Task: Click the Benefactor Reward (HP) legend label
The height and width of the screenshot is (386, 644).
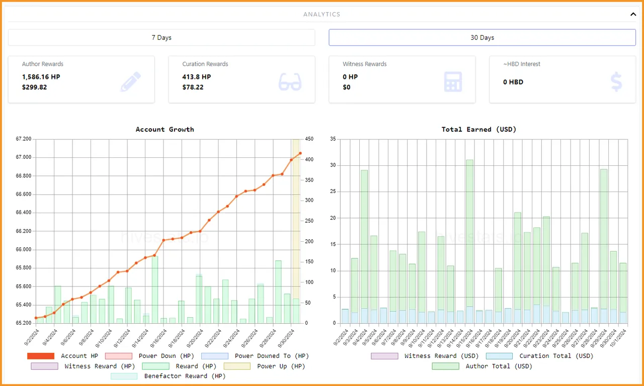Action: tap(185, 376)
